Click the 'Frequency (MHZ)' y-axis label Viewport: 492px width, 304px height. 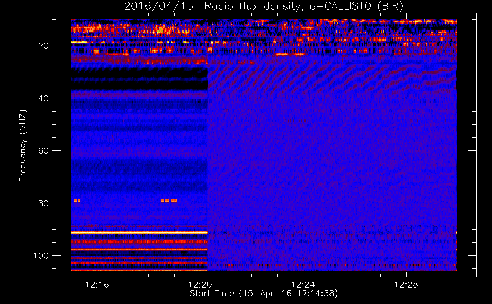point(23,146)
